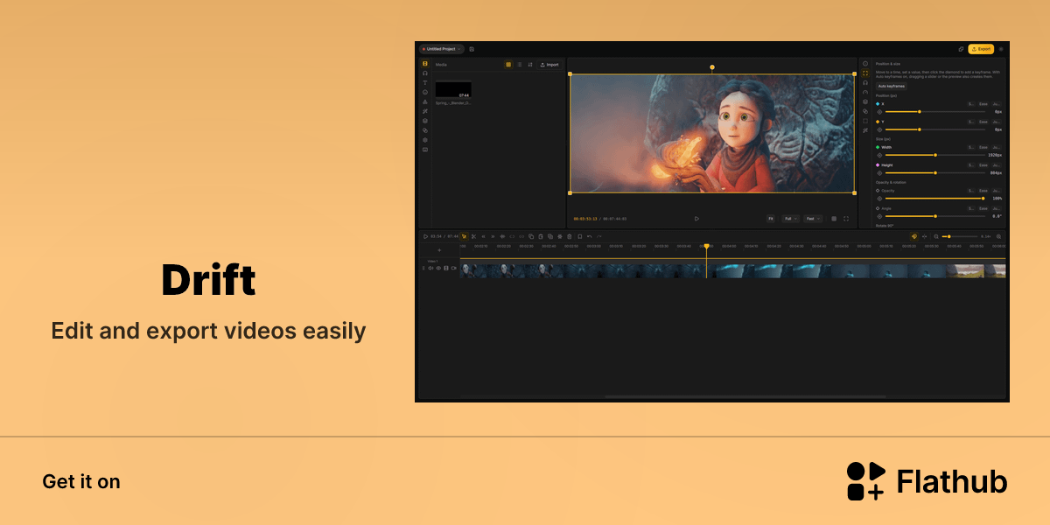This screenshot has width=1050, height=525.
Task: Click the undo arrow in timeline toolbar
Action: (590, 236)
